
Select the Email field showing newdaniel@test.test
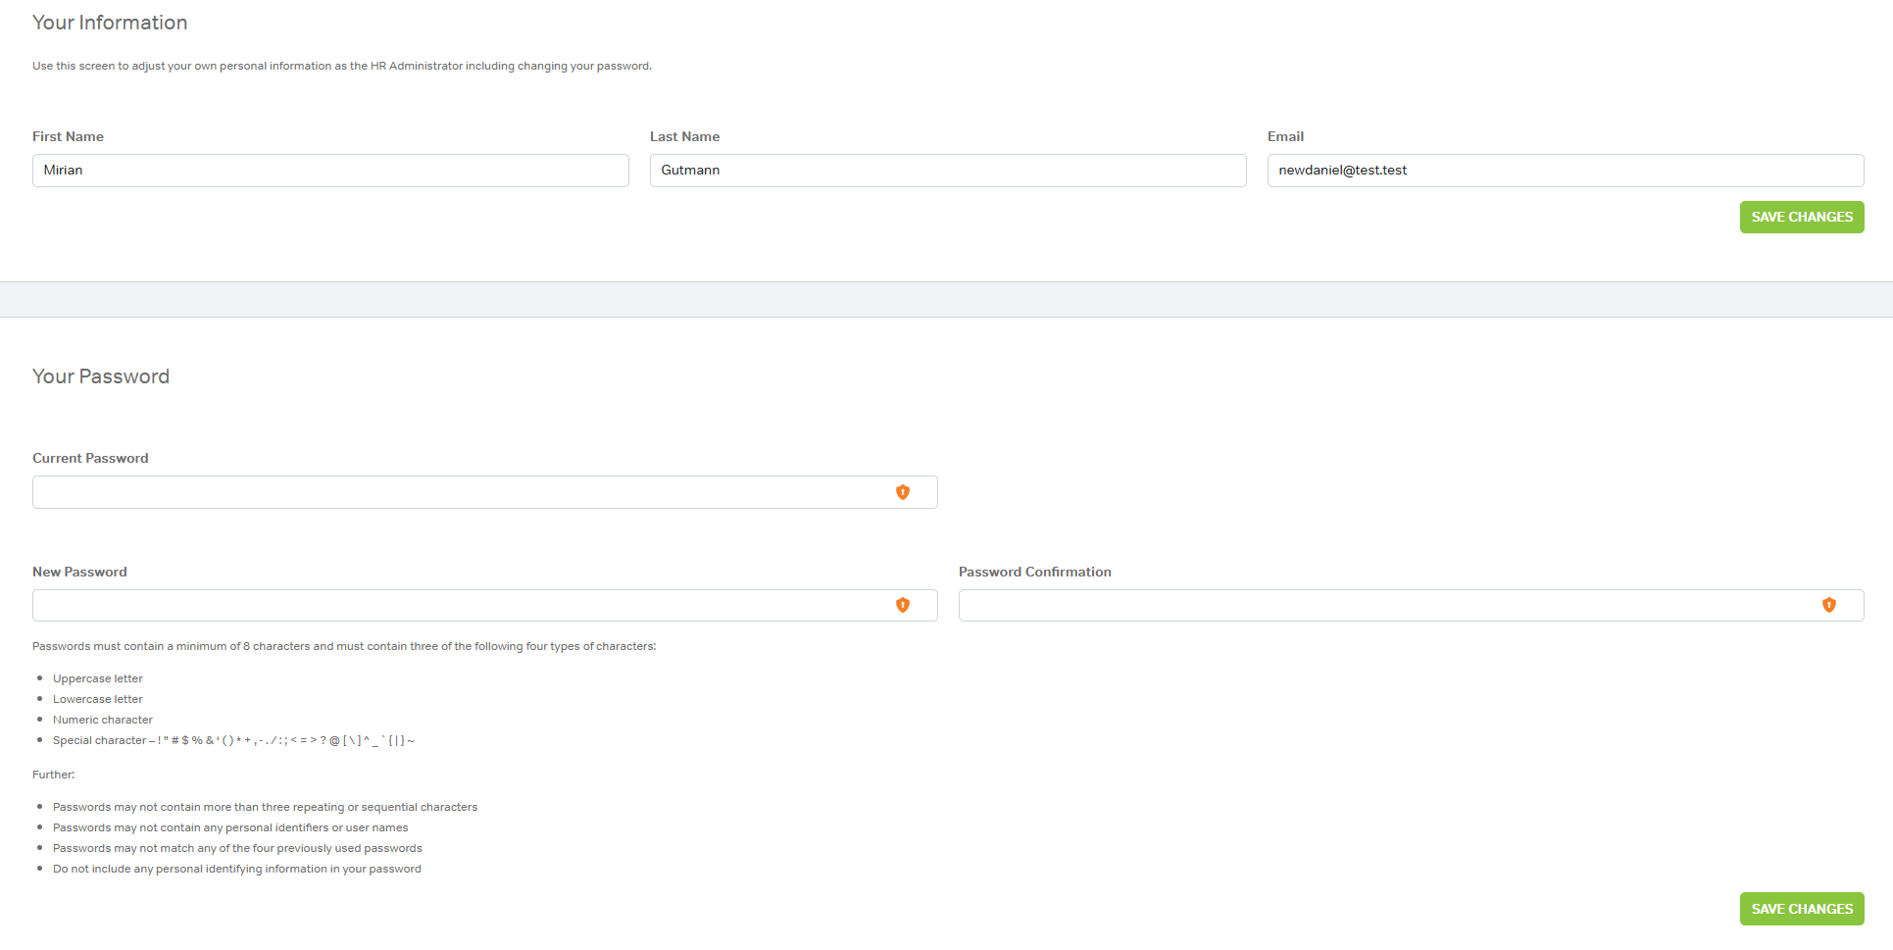[1565, 171]
